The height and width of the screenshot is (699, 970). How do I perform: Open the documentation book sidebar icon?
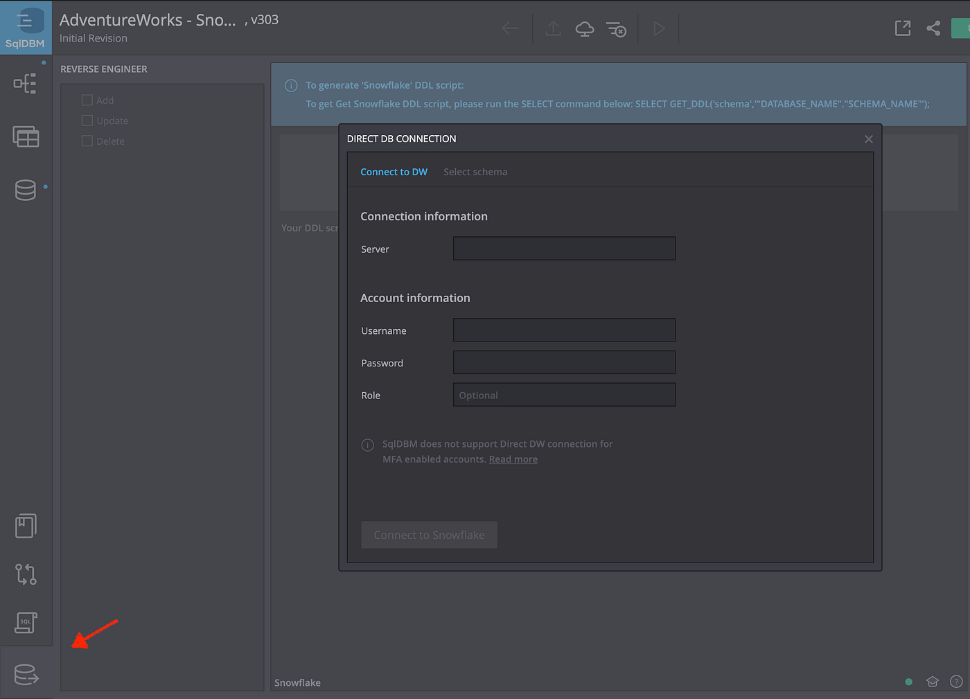(x=26, y=526)
